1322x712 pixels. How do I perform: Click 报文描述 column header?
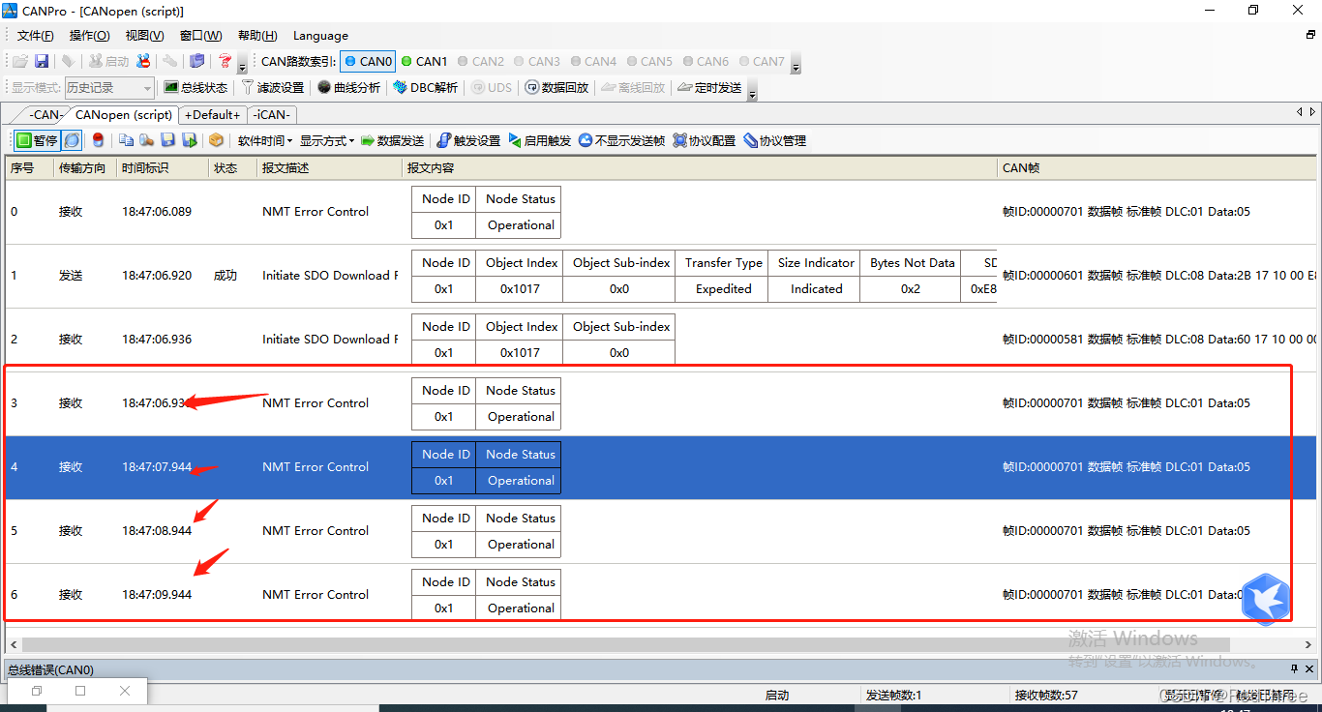(330, 167)
